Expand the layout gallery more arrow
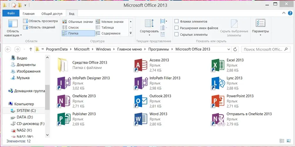The width and height of the screenshot is (295, 147). [x=131, y=33]
